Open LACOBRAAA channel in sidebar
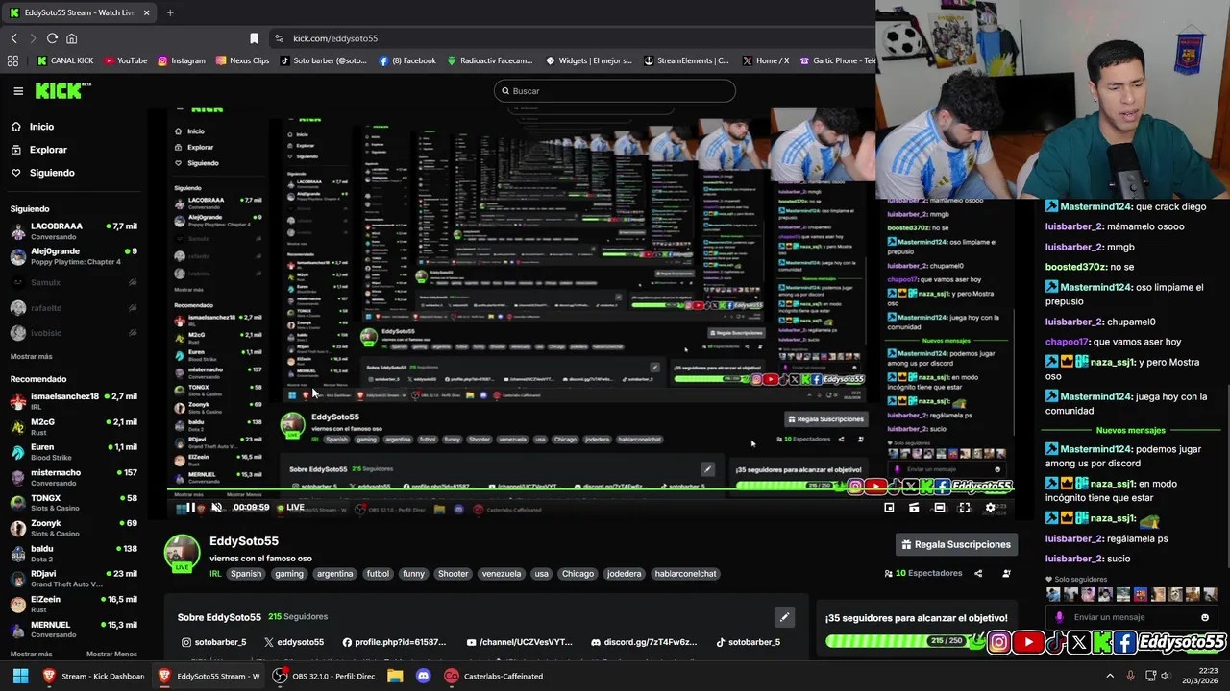The width and height of the screenshot is (1230, 691). point(74,231)
